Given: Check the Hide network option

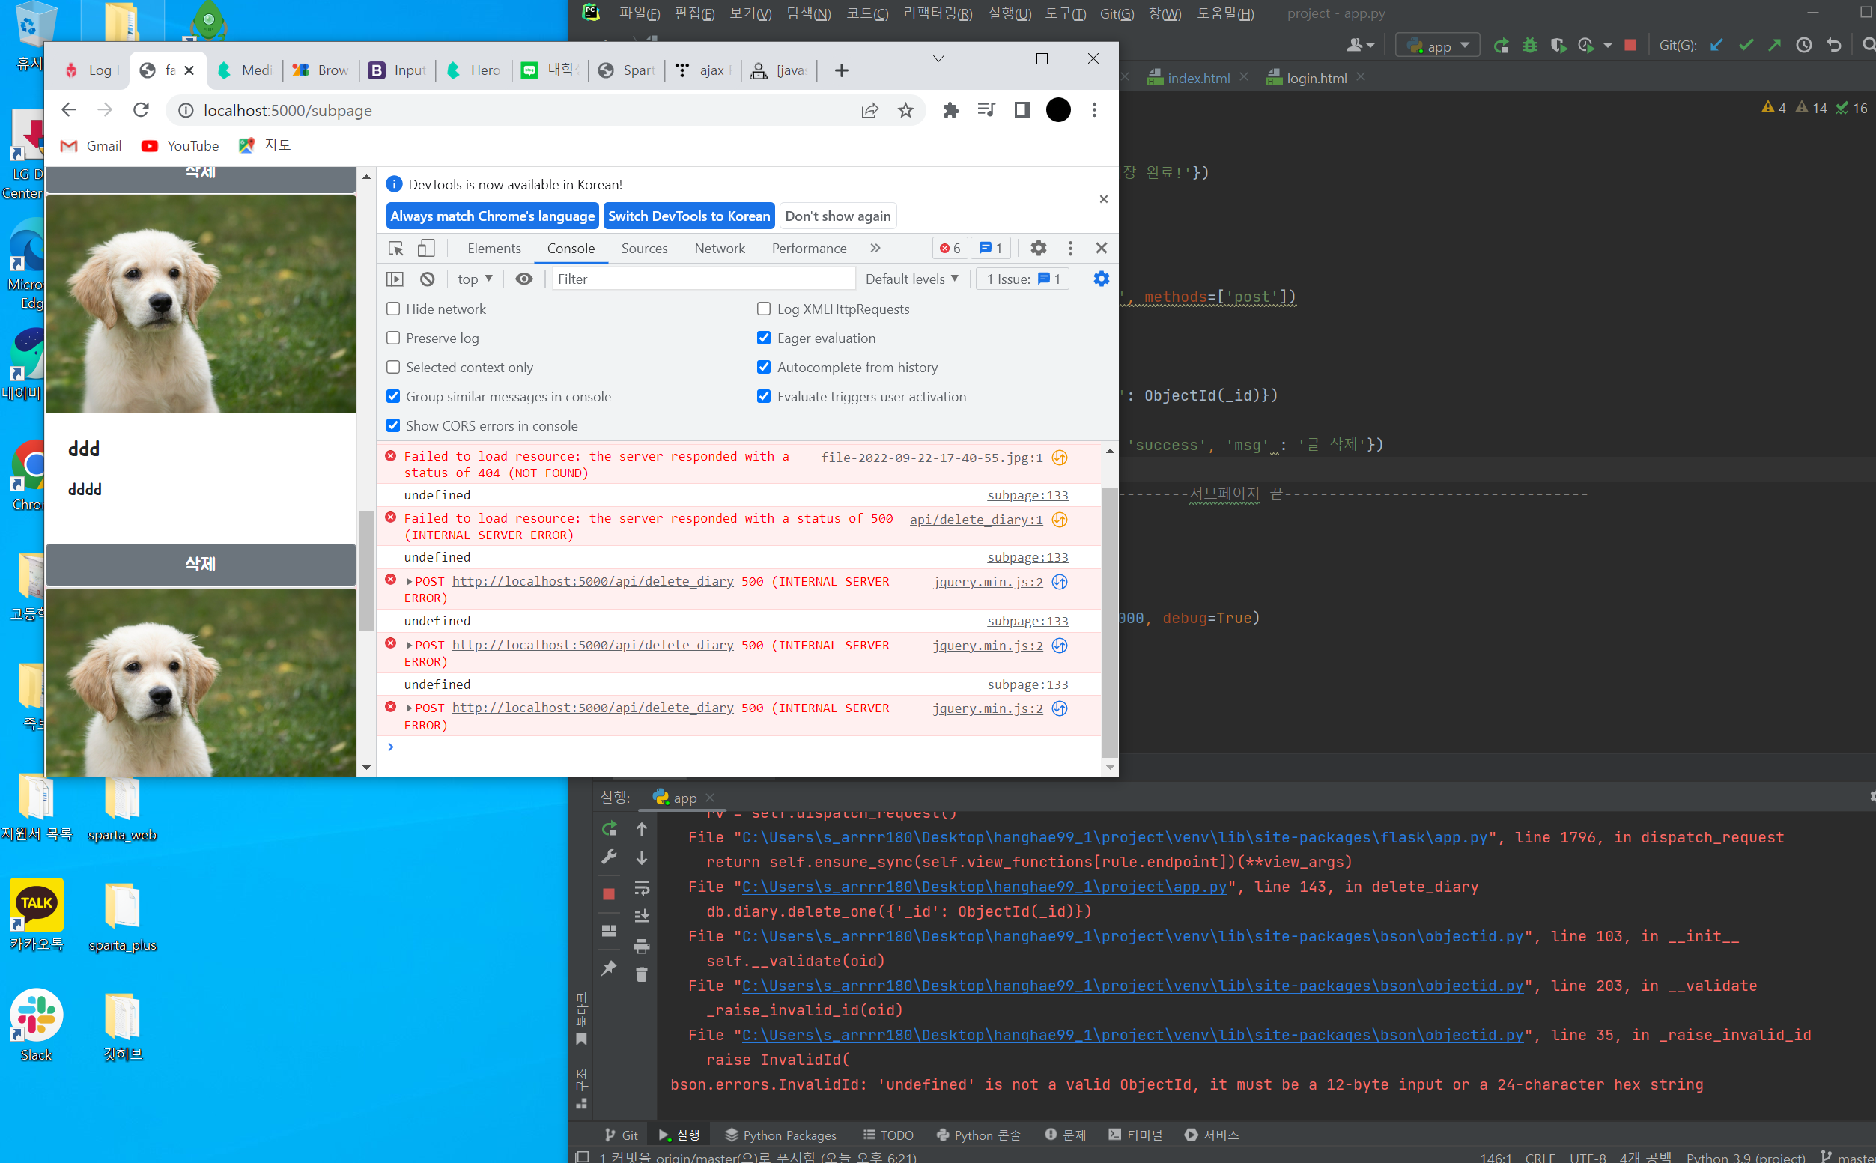Looking at the screenshot, I should pyautogui.click(x=393, y=309).
